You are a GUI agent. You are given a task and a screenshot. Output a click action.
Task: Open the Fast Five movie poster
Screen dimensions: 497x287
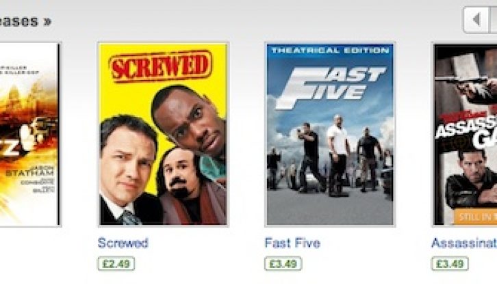[x=330, y=134]
